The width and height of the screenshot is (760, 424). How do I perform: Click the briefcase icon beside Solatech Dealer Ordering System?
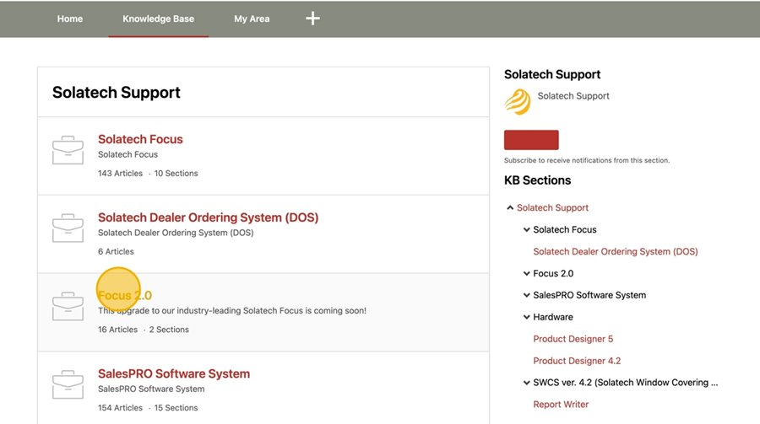tap(68, 228)
